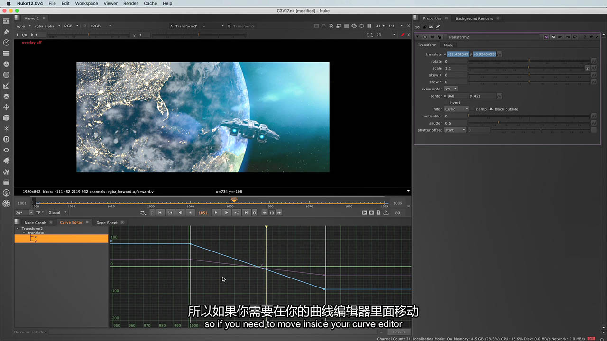The height and width of the screenshot is (341, 607).
Task: Open the Transform2 wrench menu icon
Action: (x=439, y=37)
